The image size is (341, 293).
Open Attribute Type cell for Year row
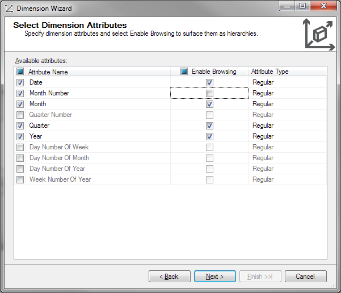(x=287, y=137)
